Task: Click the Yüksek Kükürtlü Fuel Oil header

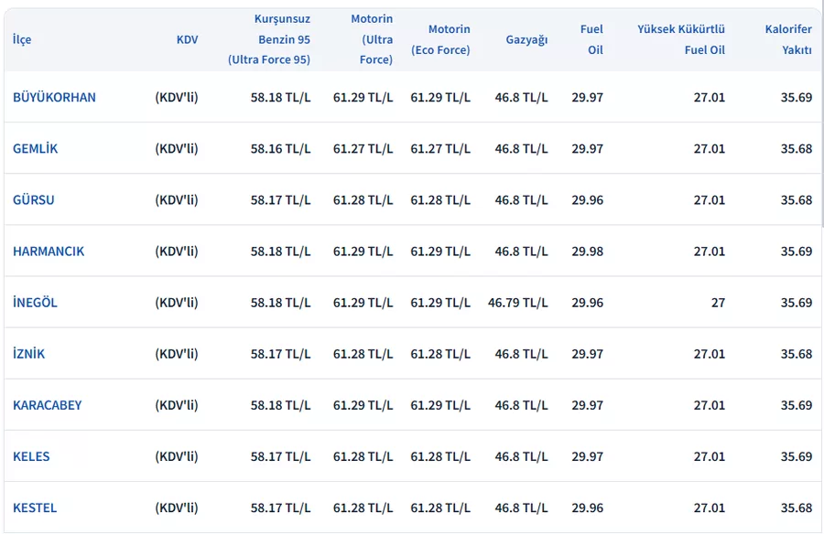Action: point(681,39)
